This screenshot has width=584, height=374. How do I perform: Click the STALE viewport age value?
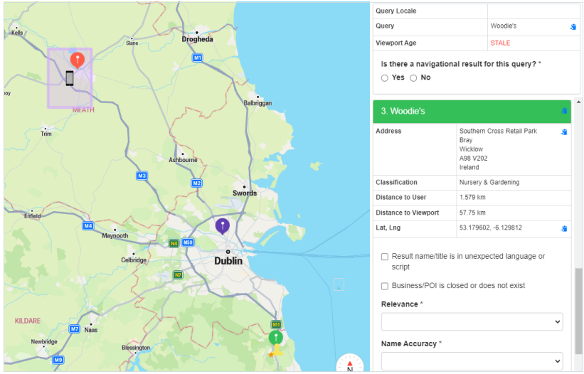(500, 43)
